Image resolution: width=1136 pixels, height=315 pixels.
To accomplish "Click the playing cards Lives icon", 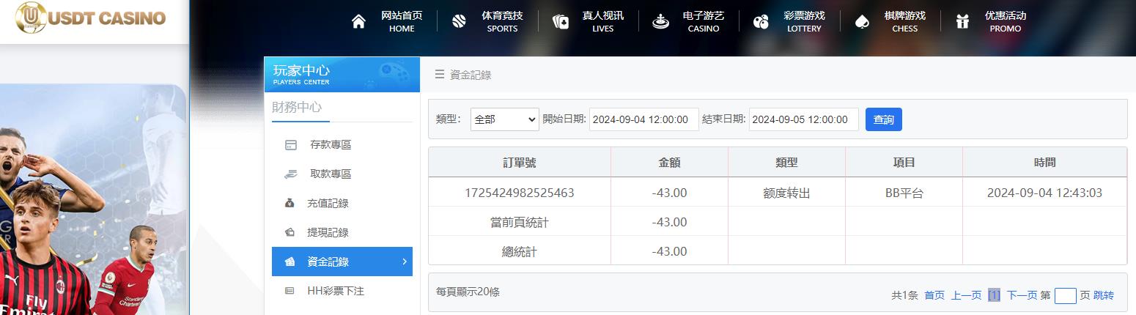I will 561,22.
